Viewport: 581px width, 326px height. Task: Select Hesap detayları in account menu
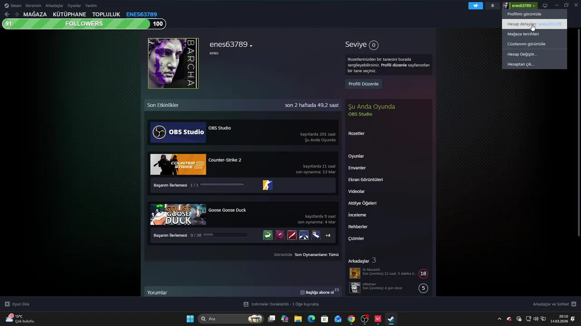coord(534,24)
